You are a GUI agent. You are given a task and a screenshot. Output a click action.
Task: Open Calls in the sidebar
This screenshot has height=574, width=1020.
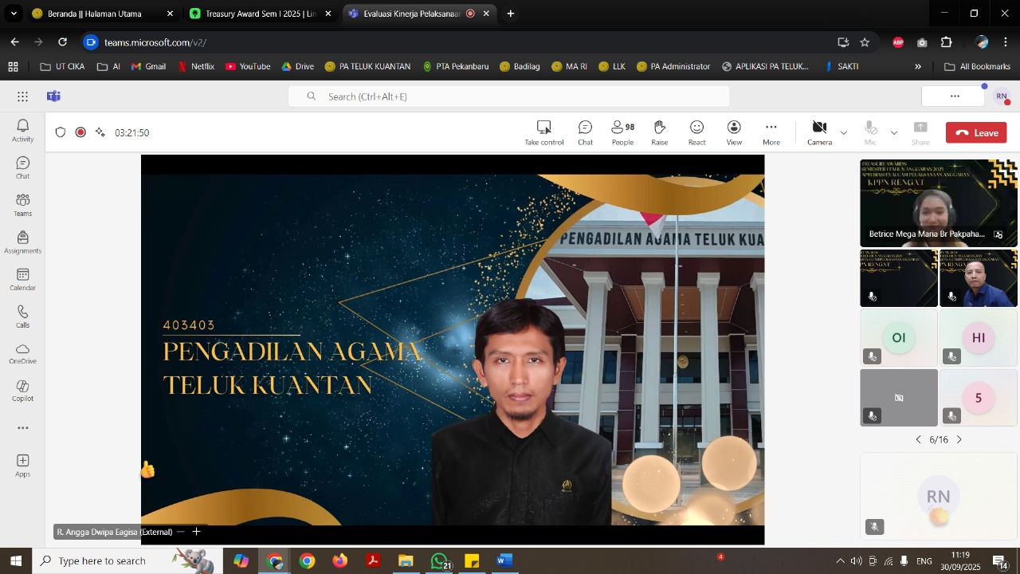pyautogui.click(x=22, y=316)
